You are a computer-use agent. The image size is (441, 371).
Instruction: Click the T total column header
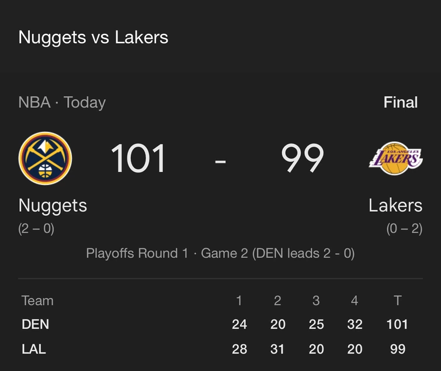coord(397,300)
